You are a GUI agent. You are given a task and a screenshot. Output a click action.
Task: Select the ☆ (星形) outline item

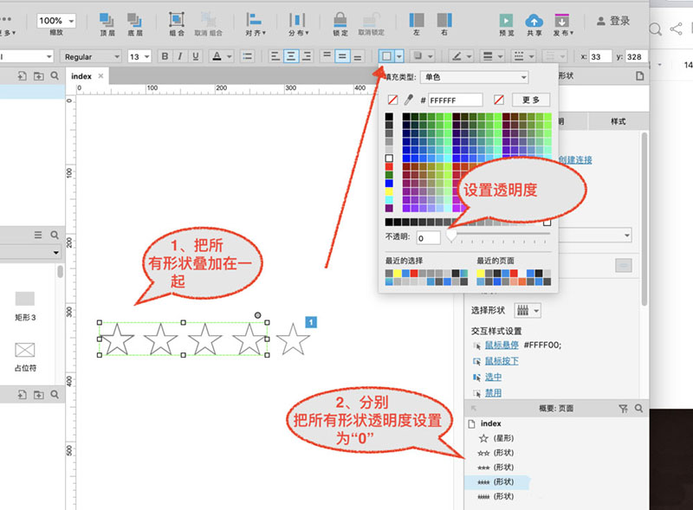click(x=496, y=438)
